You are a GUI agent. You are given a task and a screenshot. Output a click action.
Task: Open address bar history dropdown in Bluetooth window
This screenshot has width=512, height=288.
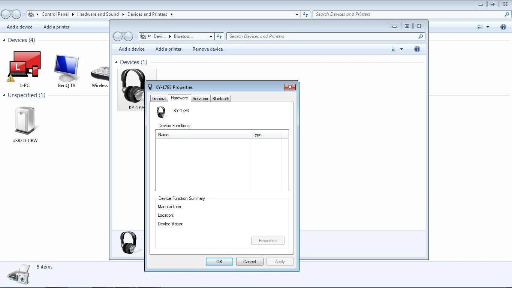click(x=211, y=36)
